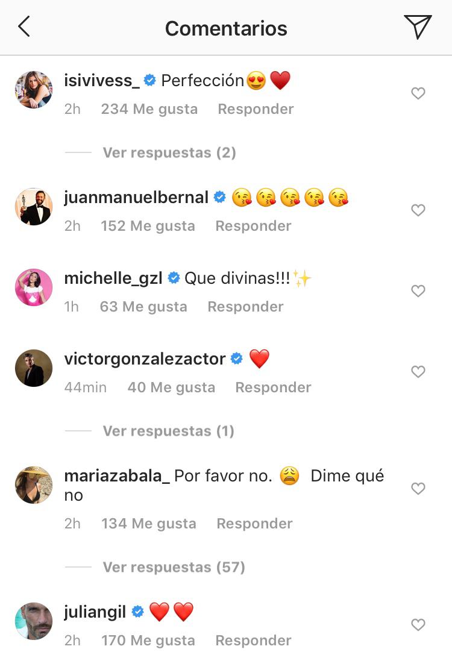Heart the victorgonzalezactor comment

[418, 372]
